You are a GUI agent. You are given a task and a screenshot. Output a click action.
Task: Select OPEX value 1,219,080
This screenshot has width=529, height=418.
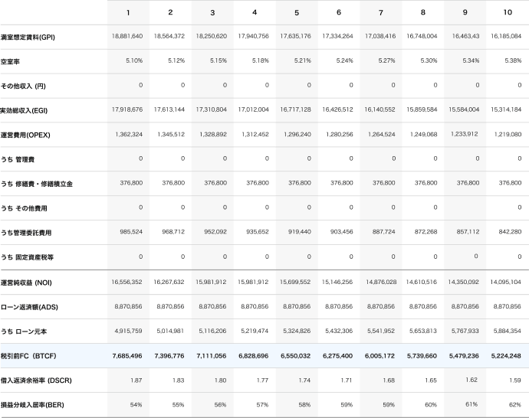[x=508, y=135]
